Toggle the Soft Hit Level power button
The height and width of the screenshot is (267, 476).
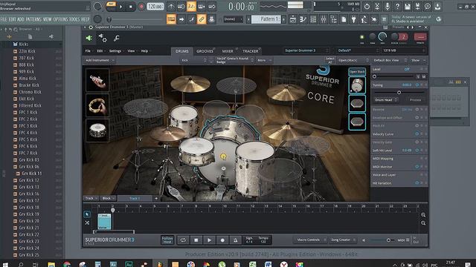417,150
